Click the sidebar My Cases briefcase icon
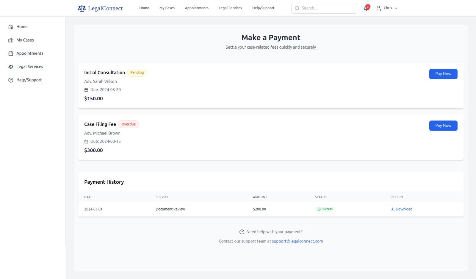 pyautogui.click(x=11, y=40)
